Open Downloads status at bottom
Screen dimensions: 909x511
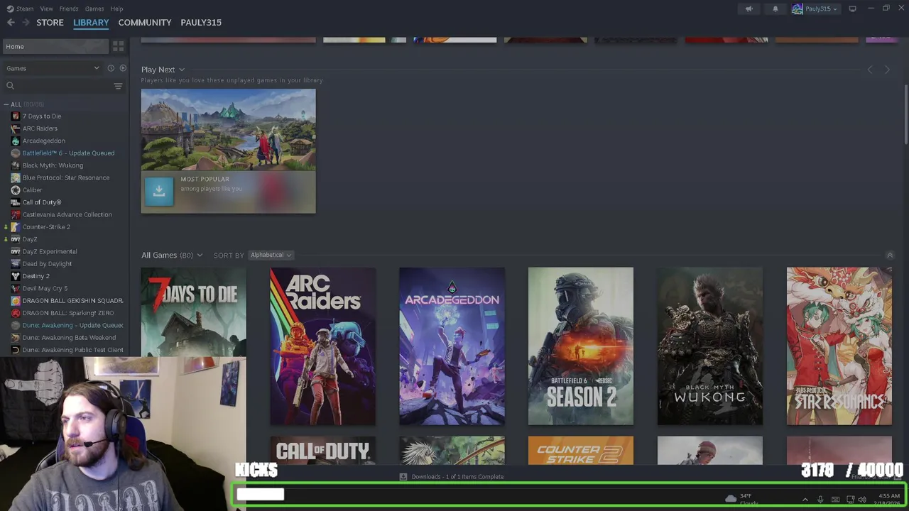point(452,477)
